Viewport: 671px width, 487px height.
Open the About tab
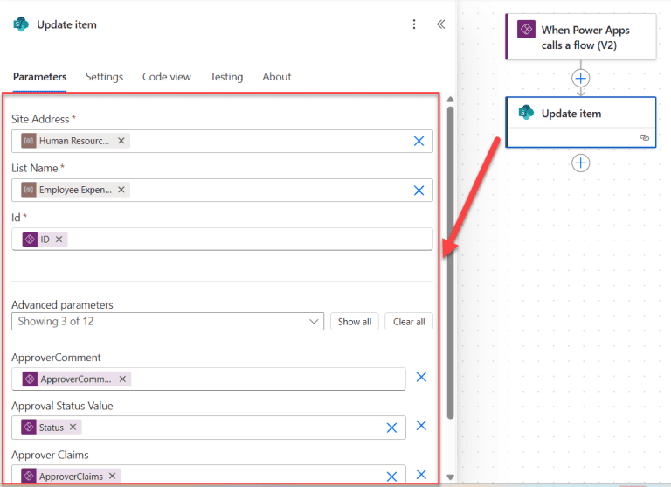(x=276, y=77)
